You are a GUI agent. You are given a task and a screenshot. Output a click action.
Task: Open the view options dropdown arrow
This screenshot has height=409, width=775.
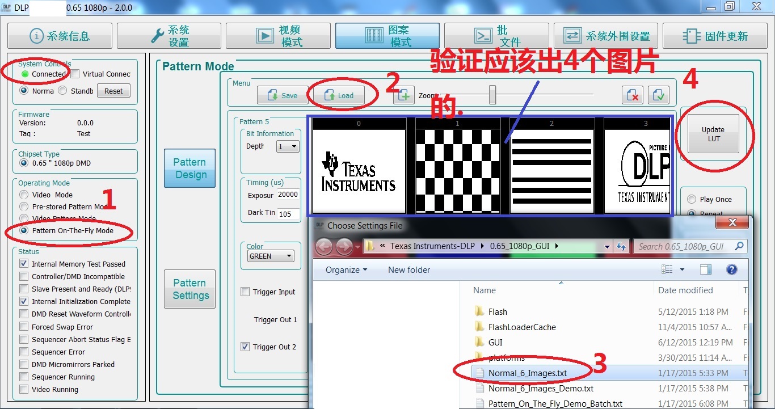(x=682, y=269)
